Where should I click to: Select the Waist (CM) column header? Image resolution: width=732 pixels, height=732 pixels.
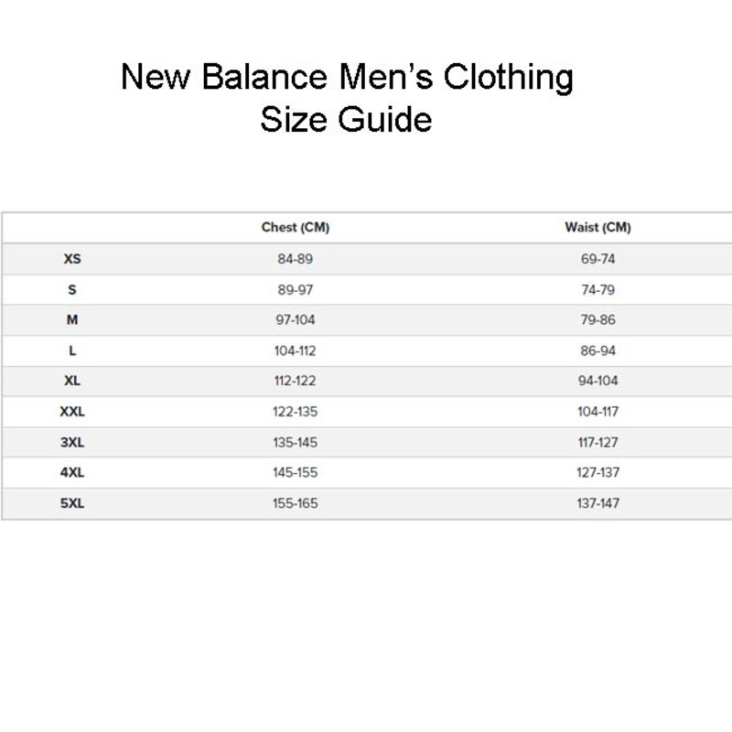(x=597, y=228)
